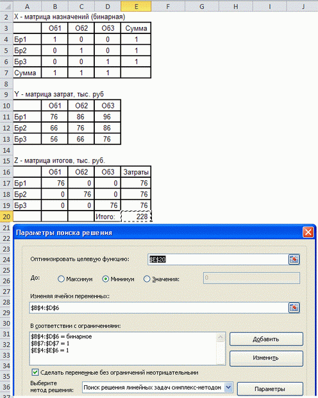Click Об1 header in row 16

[x=54, y=172]
